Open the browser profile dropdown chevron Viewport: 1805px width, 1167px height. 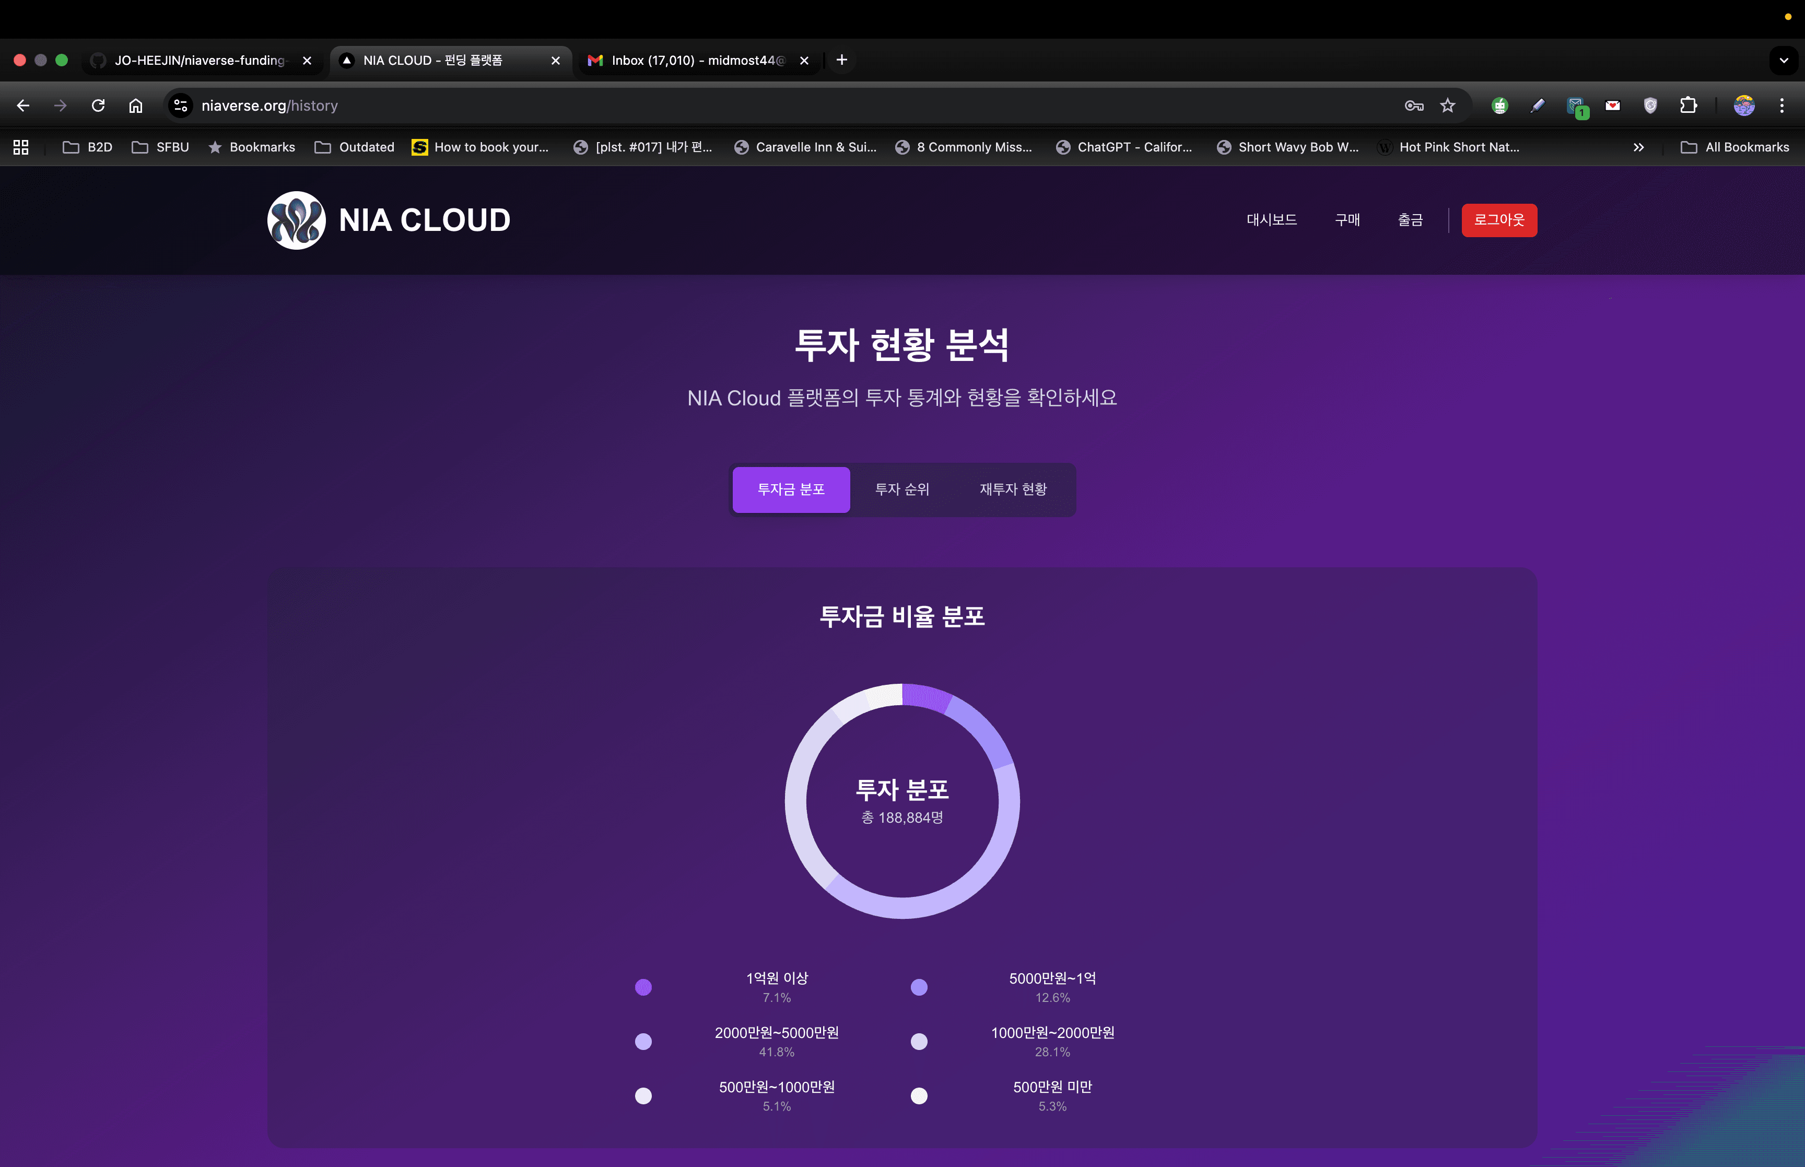coord(1784,60)
